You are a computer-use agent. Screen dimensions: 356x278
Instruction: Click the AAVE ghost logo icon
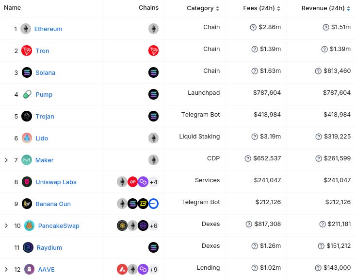29,269
